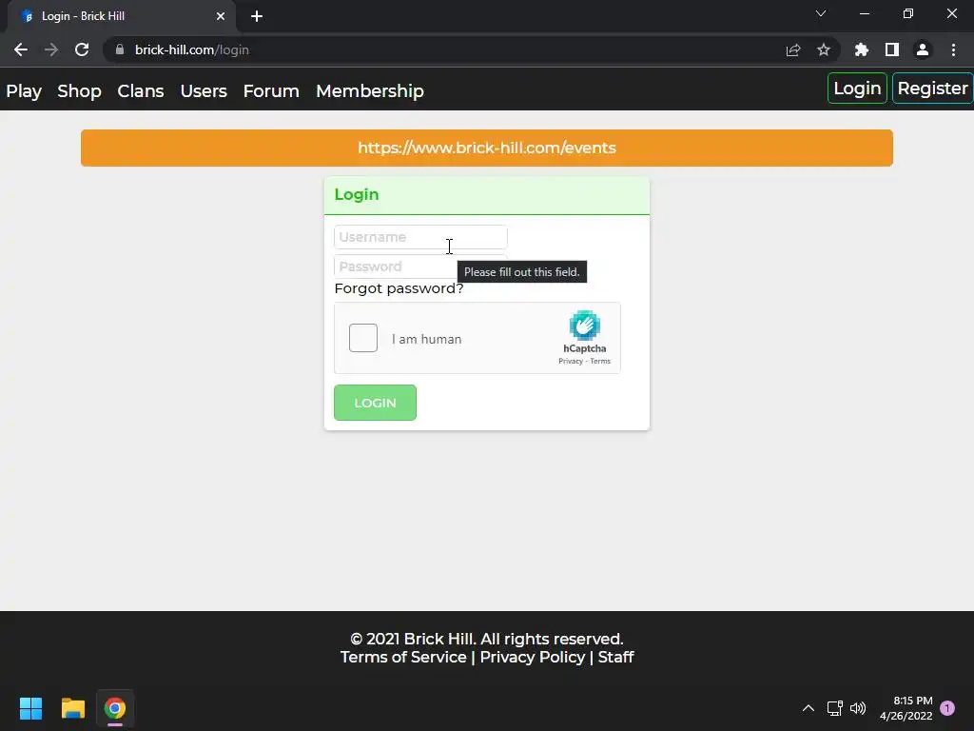Open the Play menu item
Viewport: 974px width, 731px height.
click(24, 90)
